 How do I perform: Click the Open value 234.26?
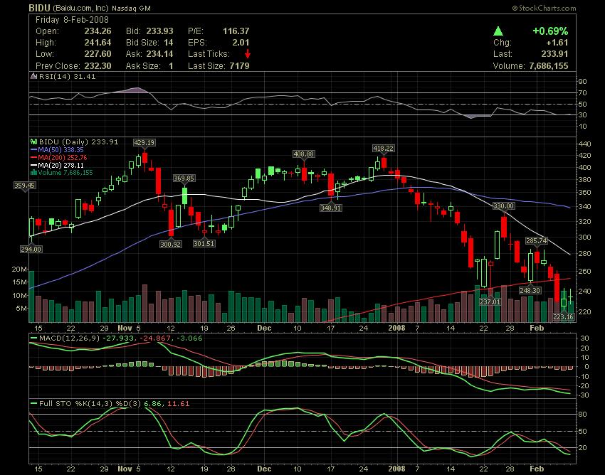coord(98,31)
